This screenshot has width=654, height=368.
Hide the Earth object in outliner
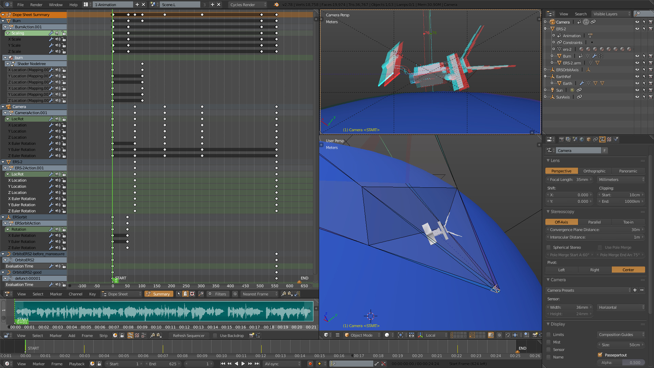click(637, 83)
